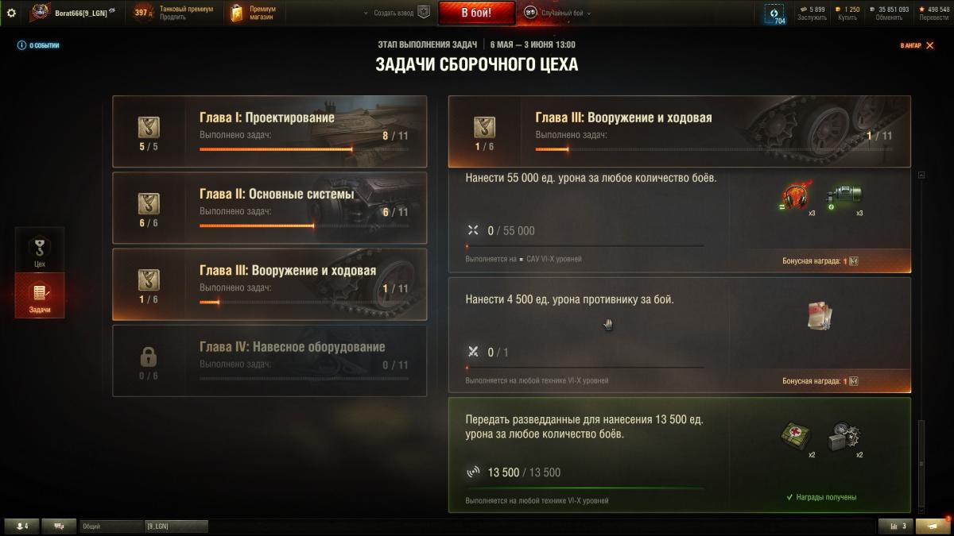This screenshot has width=954, height=536.
Task: Click the document reward icon for 4 500 damage
Action: (820, 316)
